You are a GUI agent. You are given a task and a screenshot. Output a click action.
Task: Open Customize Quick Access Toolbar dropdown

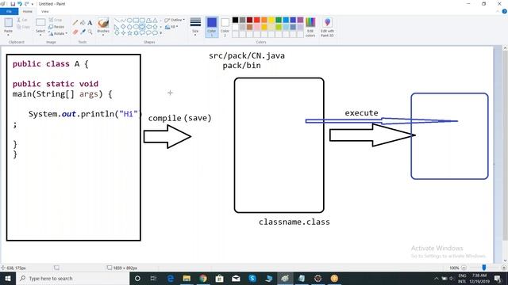coord(33,4)
